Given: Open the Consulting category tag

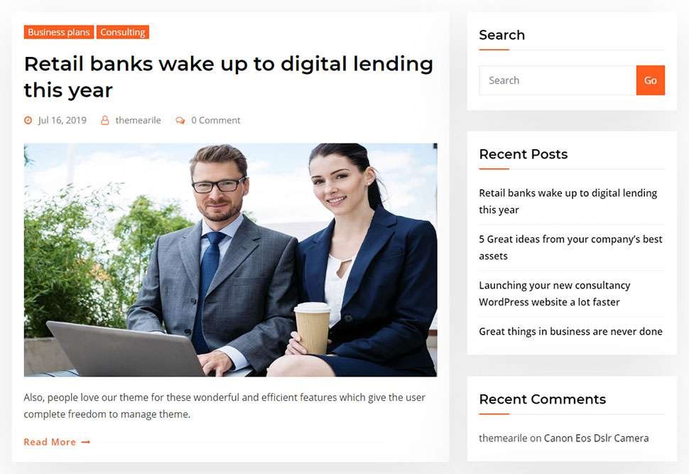Looking at the screenshot, I should pos(123,32).
